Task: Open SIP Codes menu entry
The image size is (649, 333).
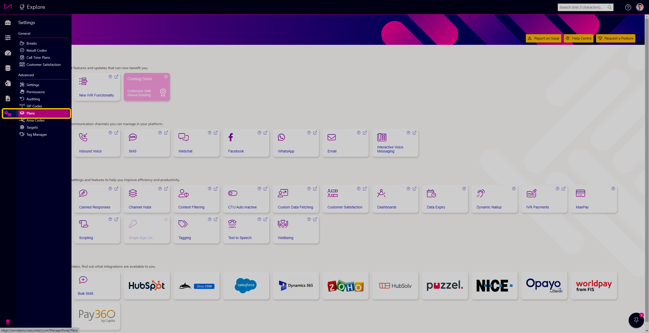Action: pyautogui.click(x=44, y=106)
